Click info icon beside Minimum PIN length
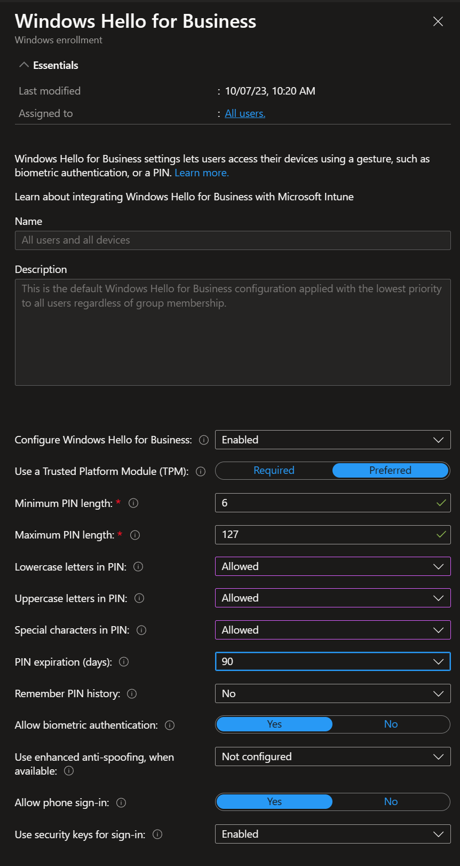This screenshot has height=866, width=460. 134,503
